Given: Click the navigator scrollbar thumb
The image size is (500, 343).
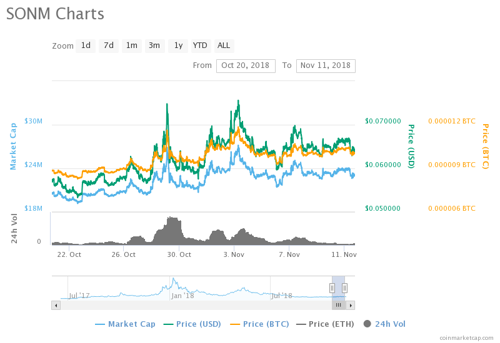Looking at the screenshot, I should pos(338,306).
